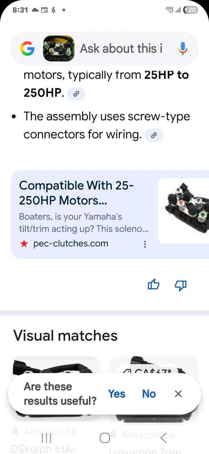Viewport: 209px width, 454px height.
Task: Open the three-dot menu on pec-clutches card
Action: pos(145,244)
